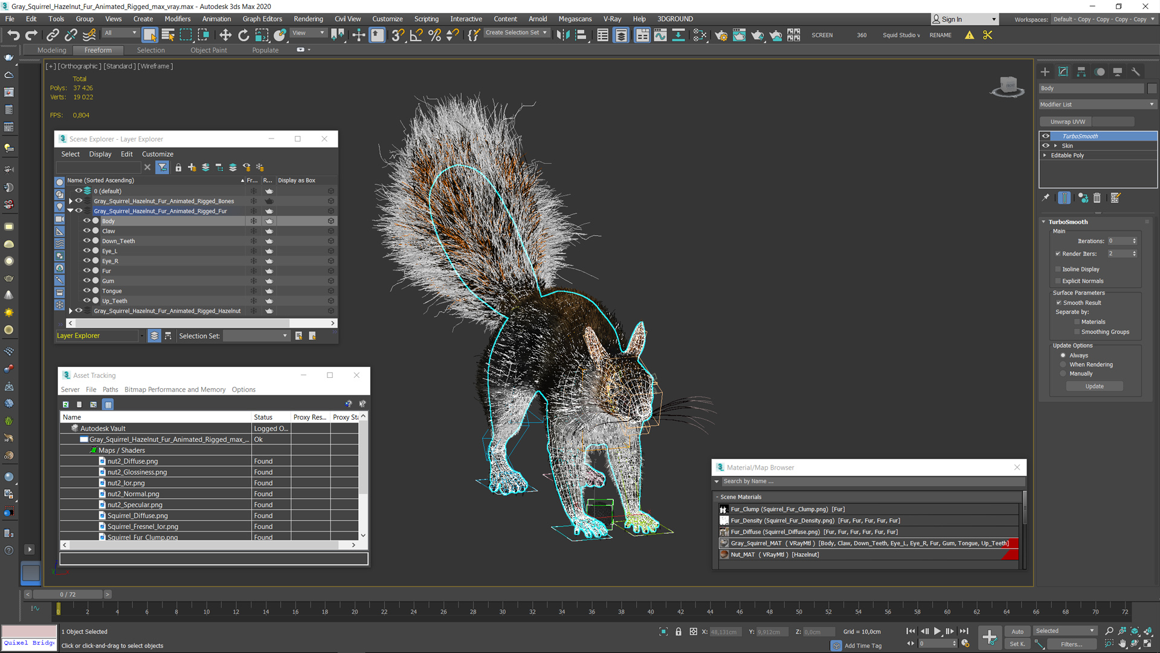Uncheck the Render Iters checkbox
The image size is (1160, 653).
(x=1058, y=254)
